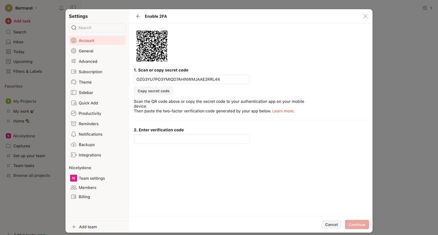Click Browse all projects
Screen dimensions: 438x235
[32, 175]
